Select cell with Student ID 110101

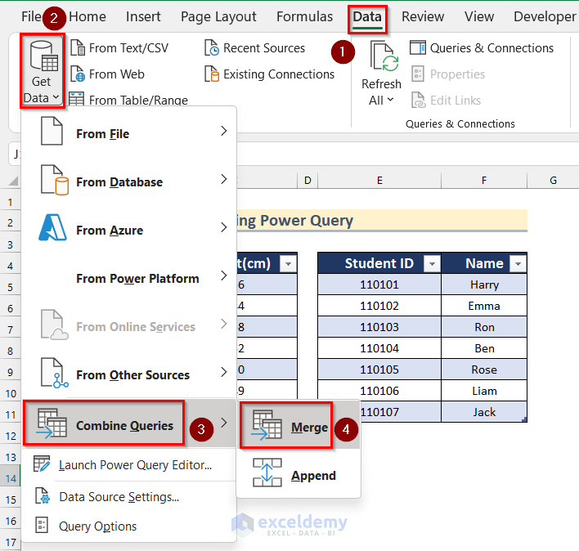(x=379, y=284)
